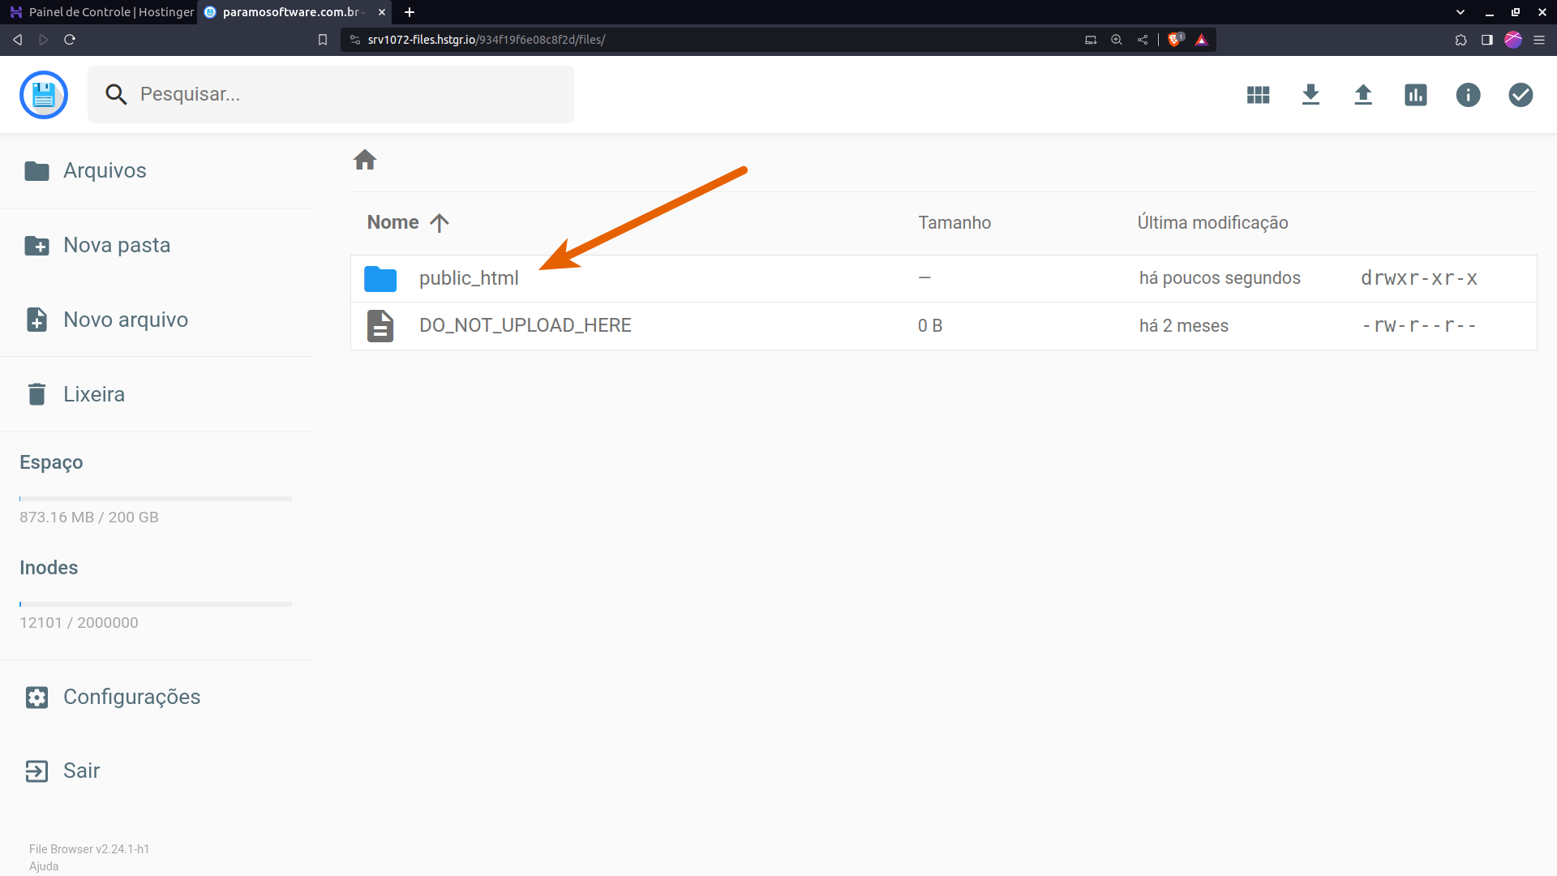Screen dimensions: 1557x876
Task: Go back in browser history
Action: (x=17, y=40)
